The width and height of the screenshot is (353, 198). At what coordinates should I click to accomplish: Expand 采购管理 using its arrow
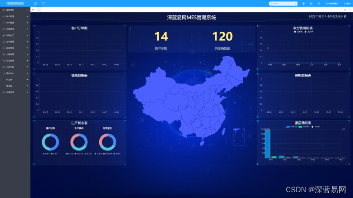27,29
